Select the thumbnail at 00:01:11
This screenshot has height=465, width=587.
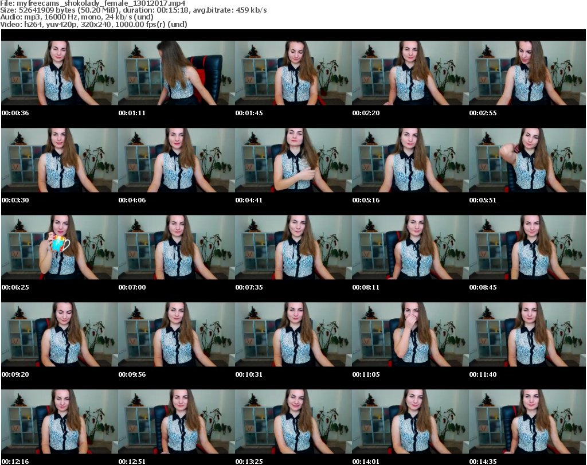(177, 73)
